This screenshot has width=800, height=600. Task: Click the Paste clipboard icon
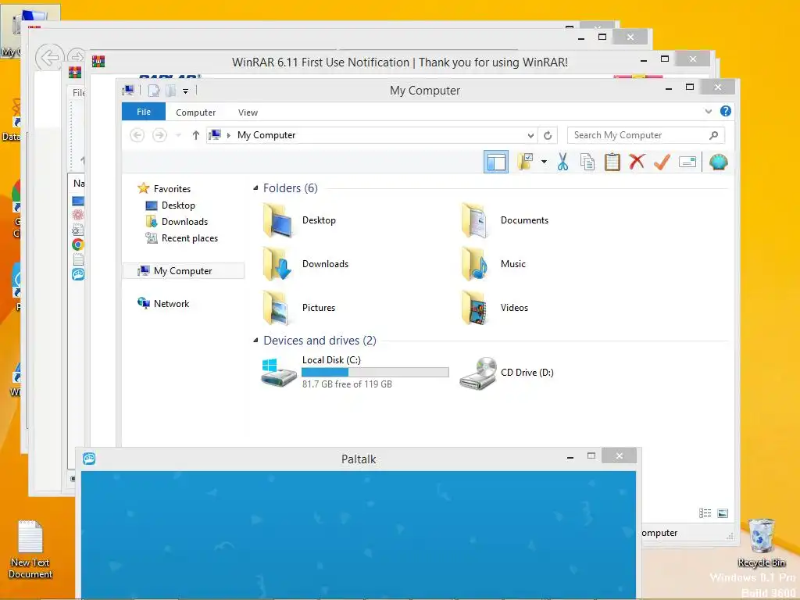(612, 162)
